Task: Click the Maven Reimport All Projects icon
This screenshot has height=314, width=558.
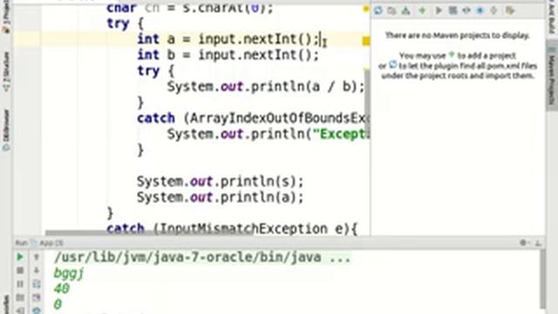Action: tap(378, 10)
